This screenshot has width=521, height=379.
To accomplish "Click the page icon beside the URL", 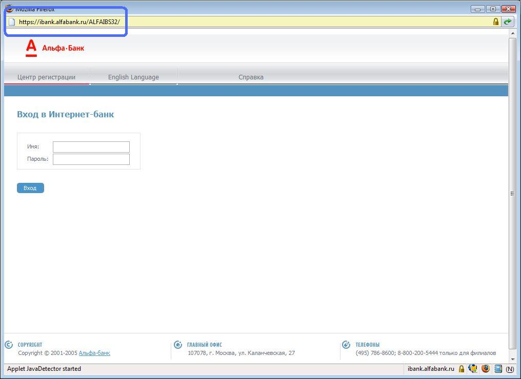I will click(12, 22).
